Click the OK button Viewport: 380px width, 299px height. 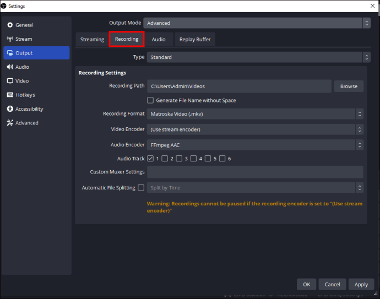307,284
